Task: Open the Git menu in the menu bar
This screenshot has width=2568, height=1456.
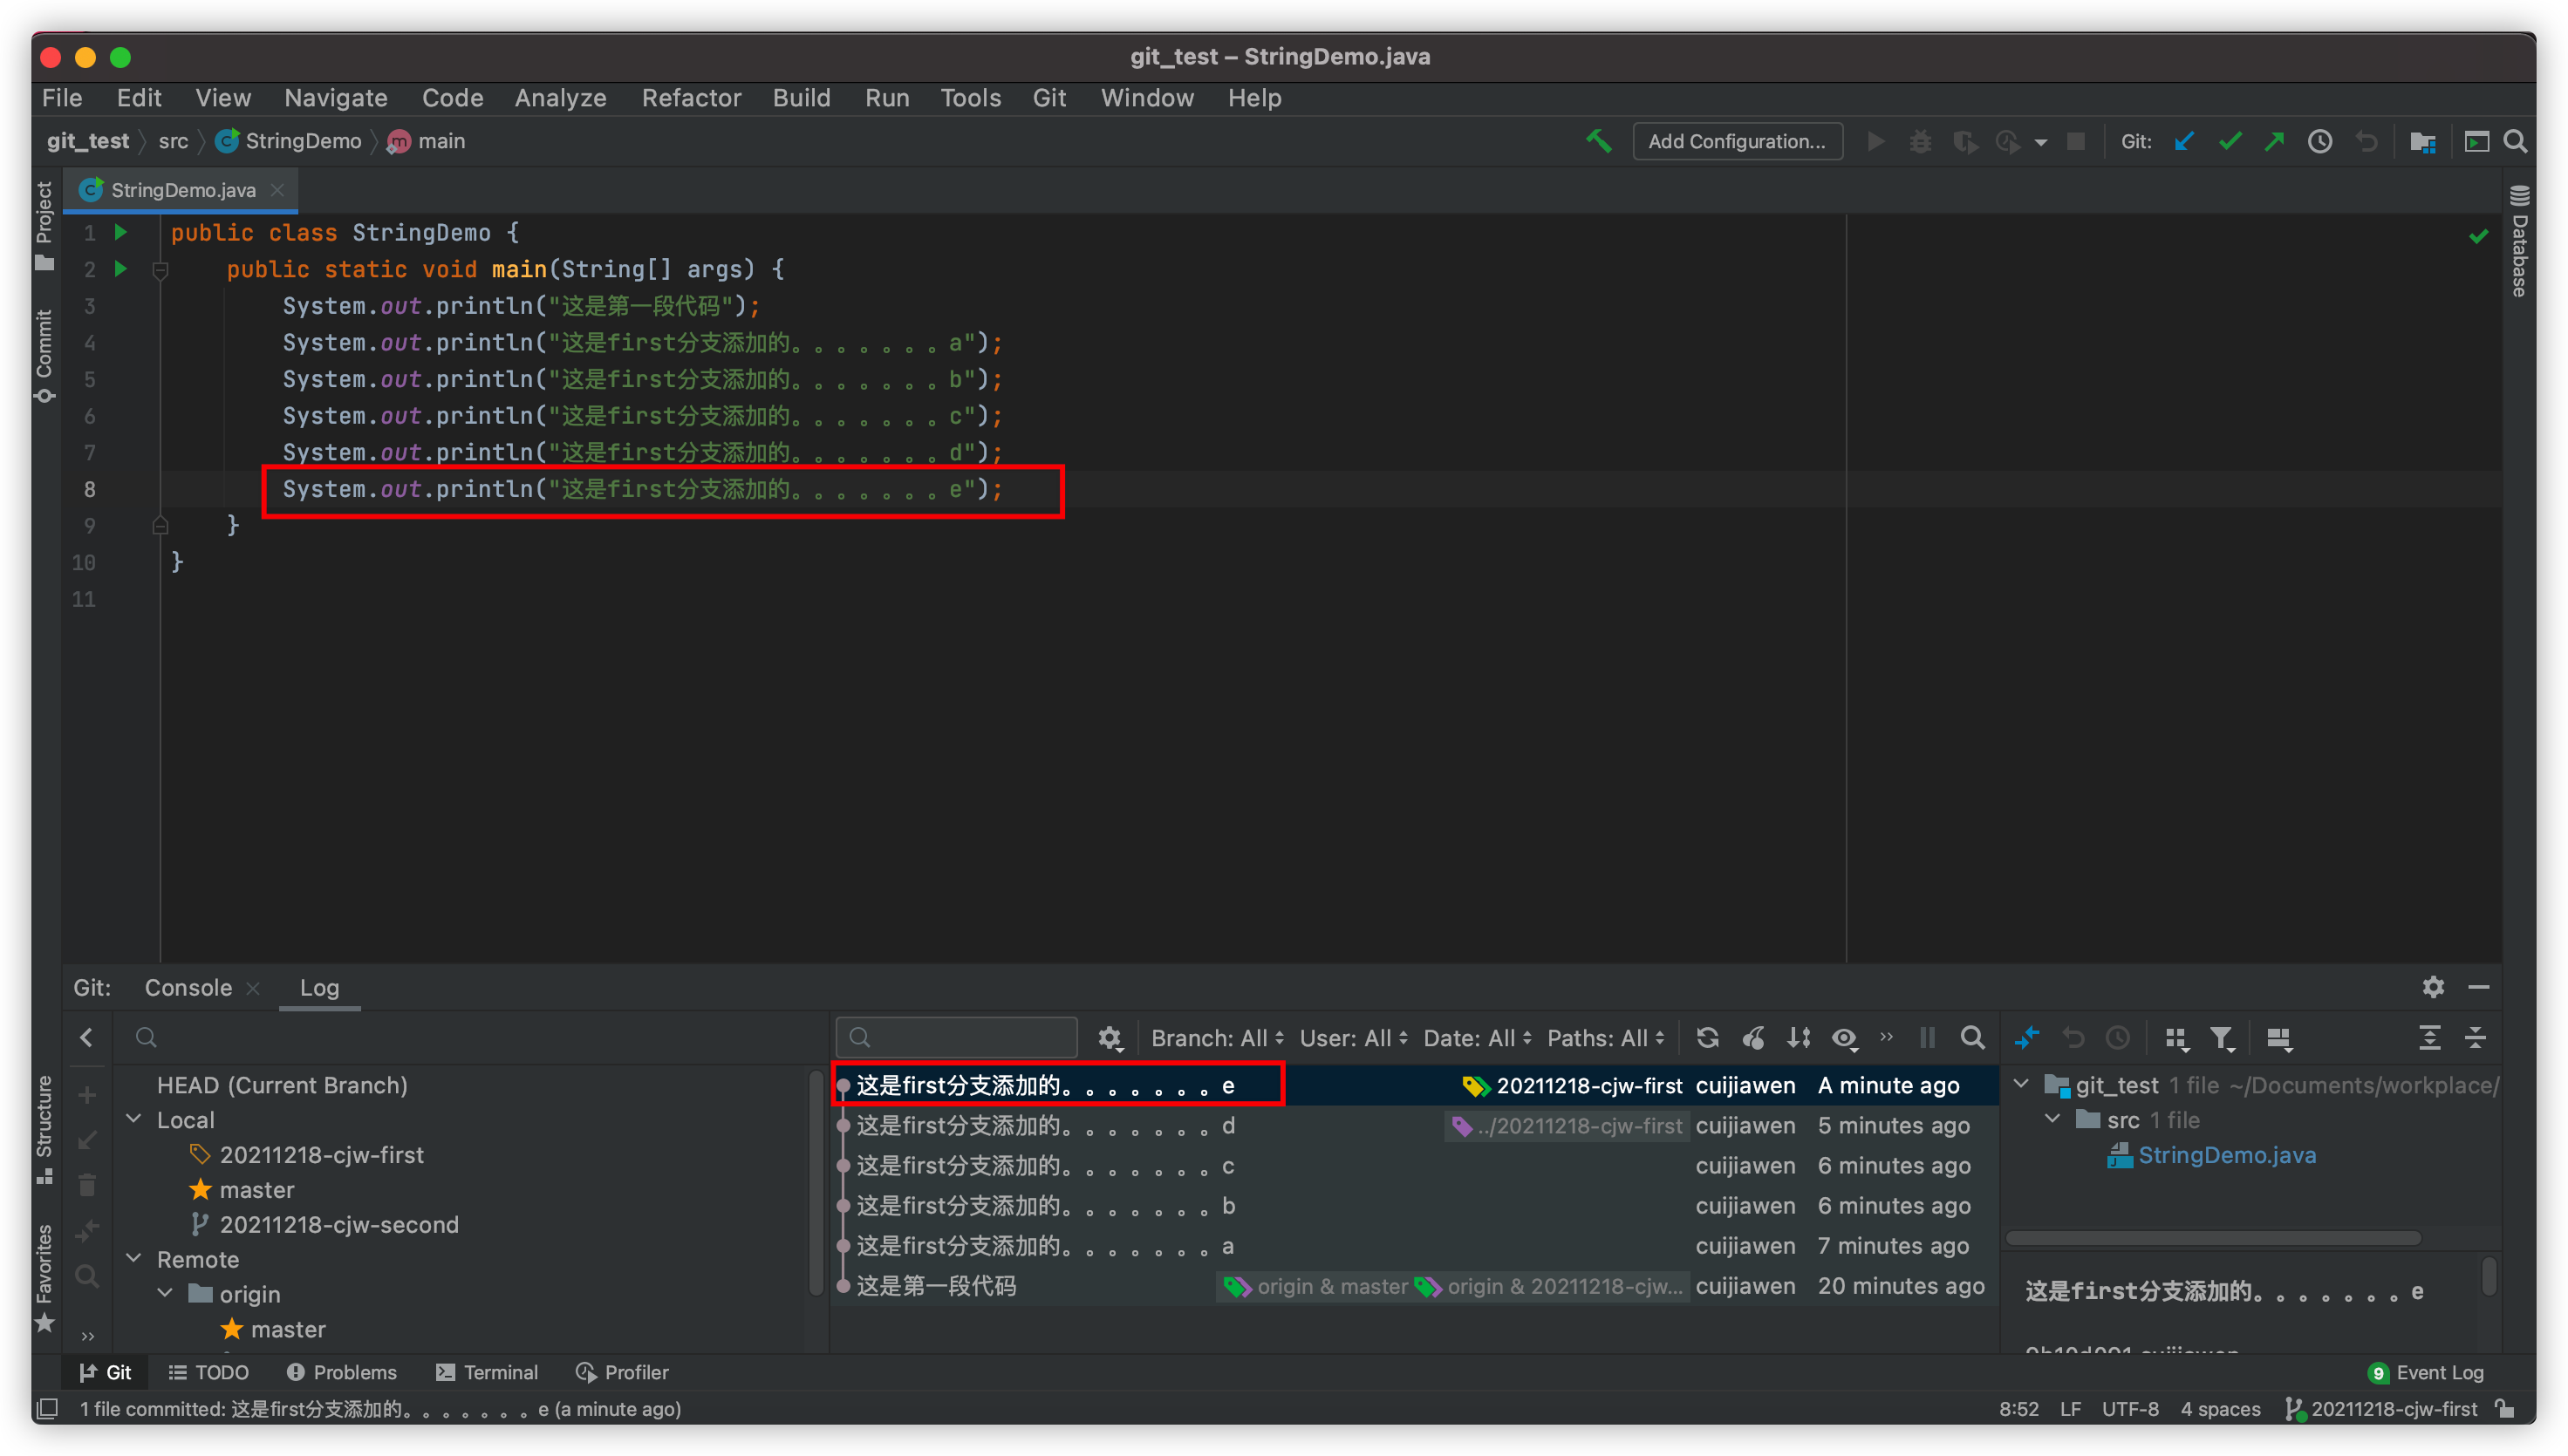Action: (x=1049, y=97)
